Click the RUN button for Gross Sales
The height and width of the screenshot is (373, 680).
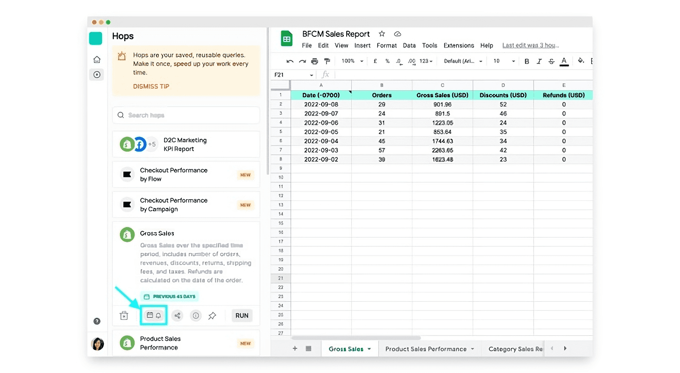tap(242, 316)
